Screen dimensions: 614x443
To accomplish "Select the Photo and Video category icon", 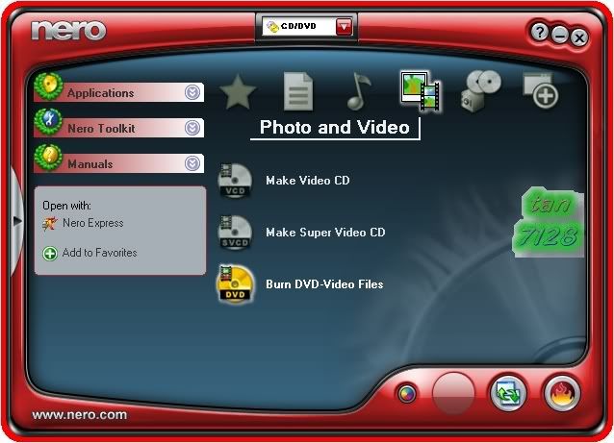I will point(420,90).
